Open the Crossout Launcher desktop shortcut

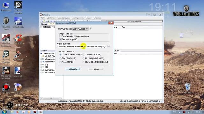18,7
